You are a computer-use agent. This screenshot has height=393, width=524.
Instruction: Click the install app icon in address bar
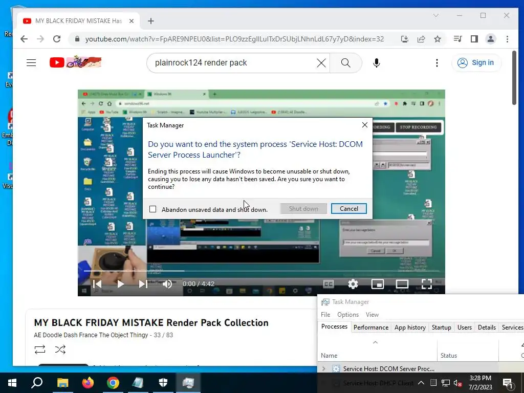pyautogui.click(x=404, y=39)
